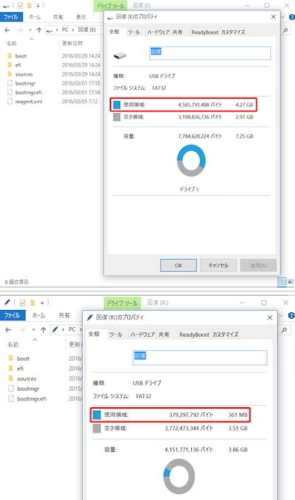
Task: Switch to ハードウェア tab in 回復 (K:) properties
Action: [x=142, y=335]
